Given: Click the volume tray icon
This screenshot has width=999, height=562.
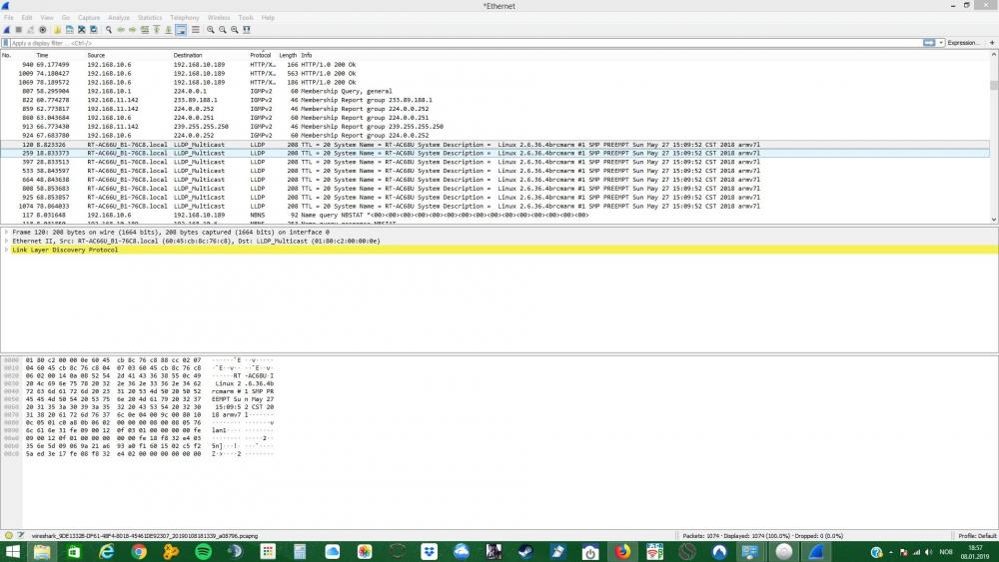Looking at the screenshot, I should (929, 552).
